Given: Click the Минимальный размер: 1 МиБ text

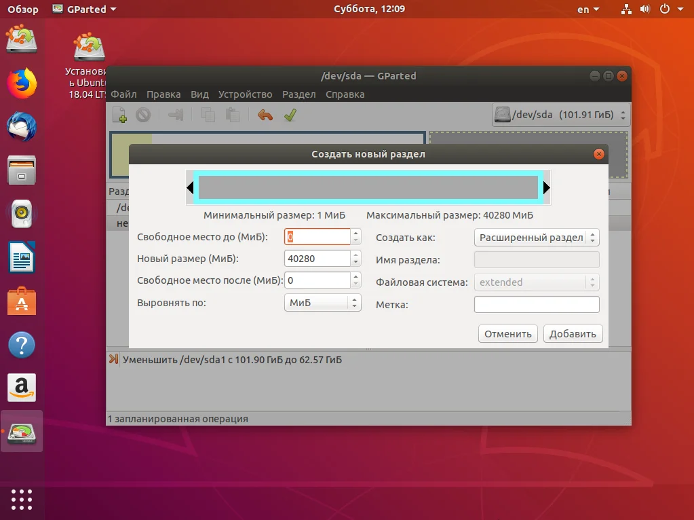Looking at the screenshot, I should tap(275, 215).
